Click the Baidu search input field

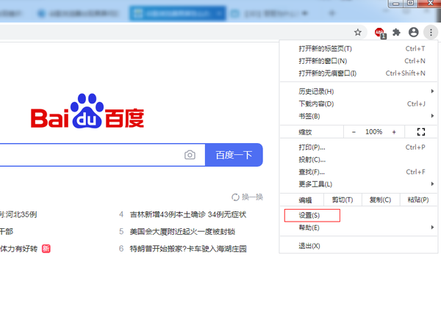coord(88,155)
